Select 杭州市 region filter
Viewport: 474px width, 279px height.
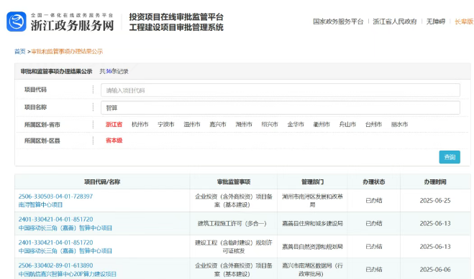tap(140, 124)
